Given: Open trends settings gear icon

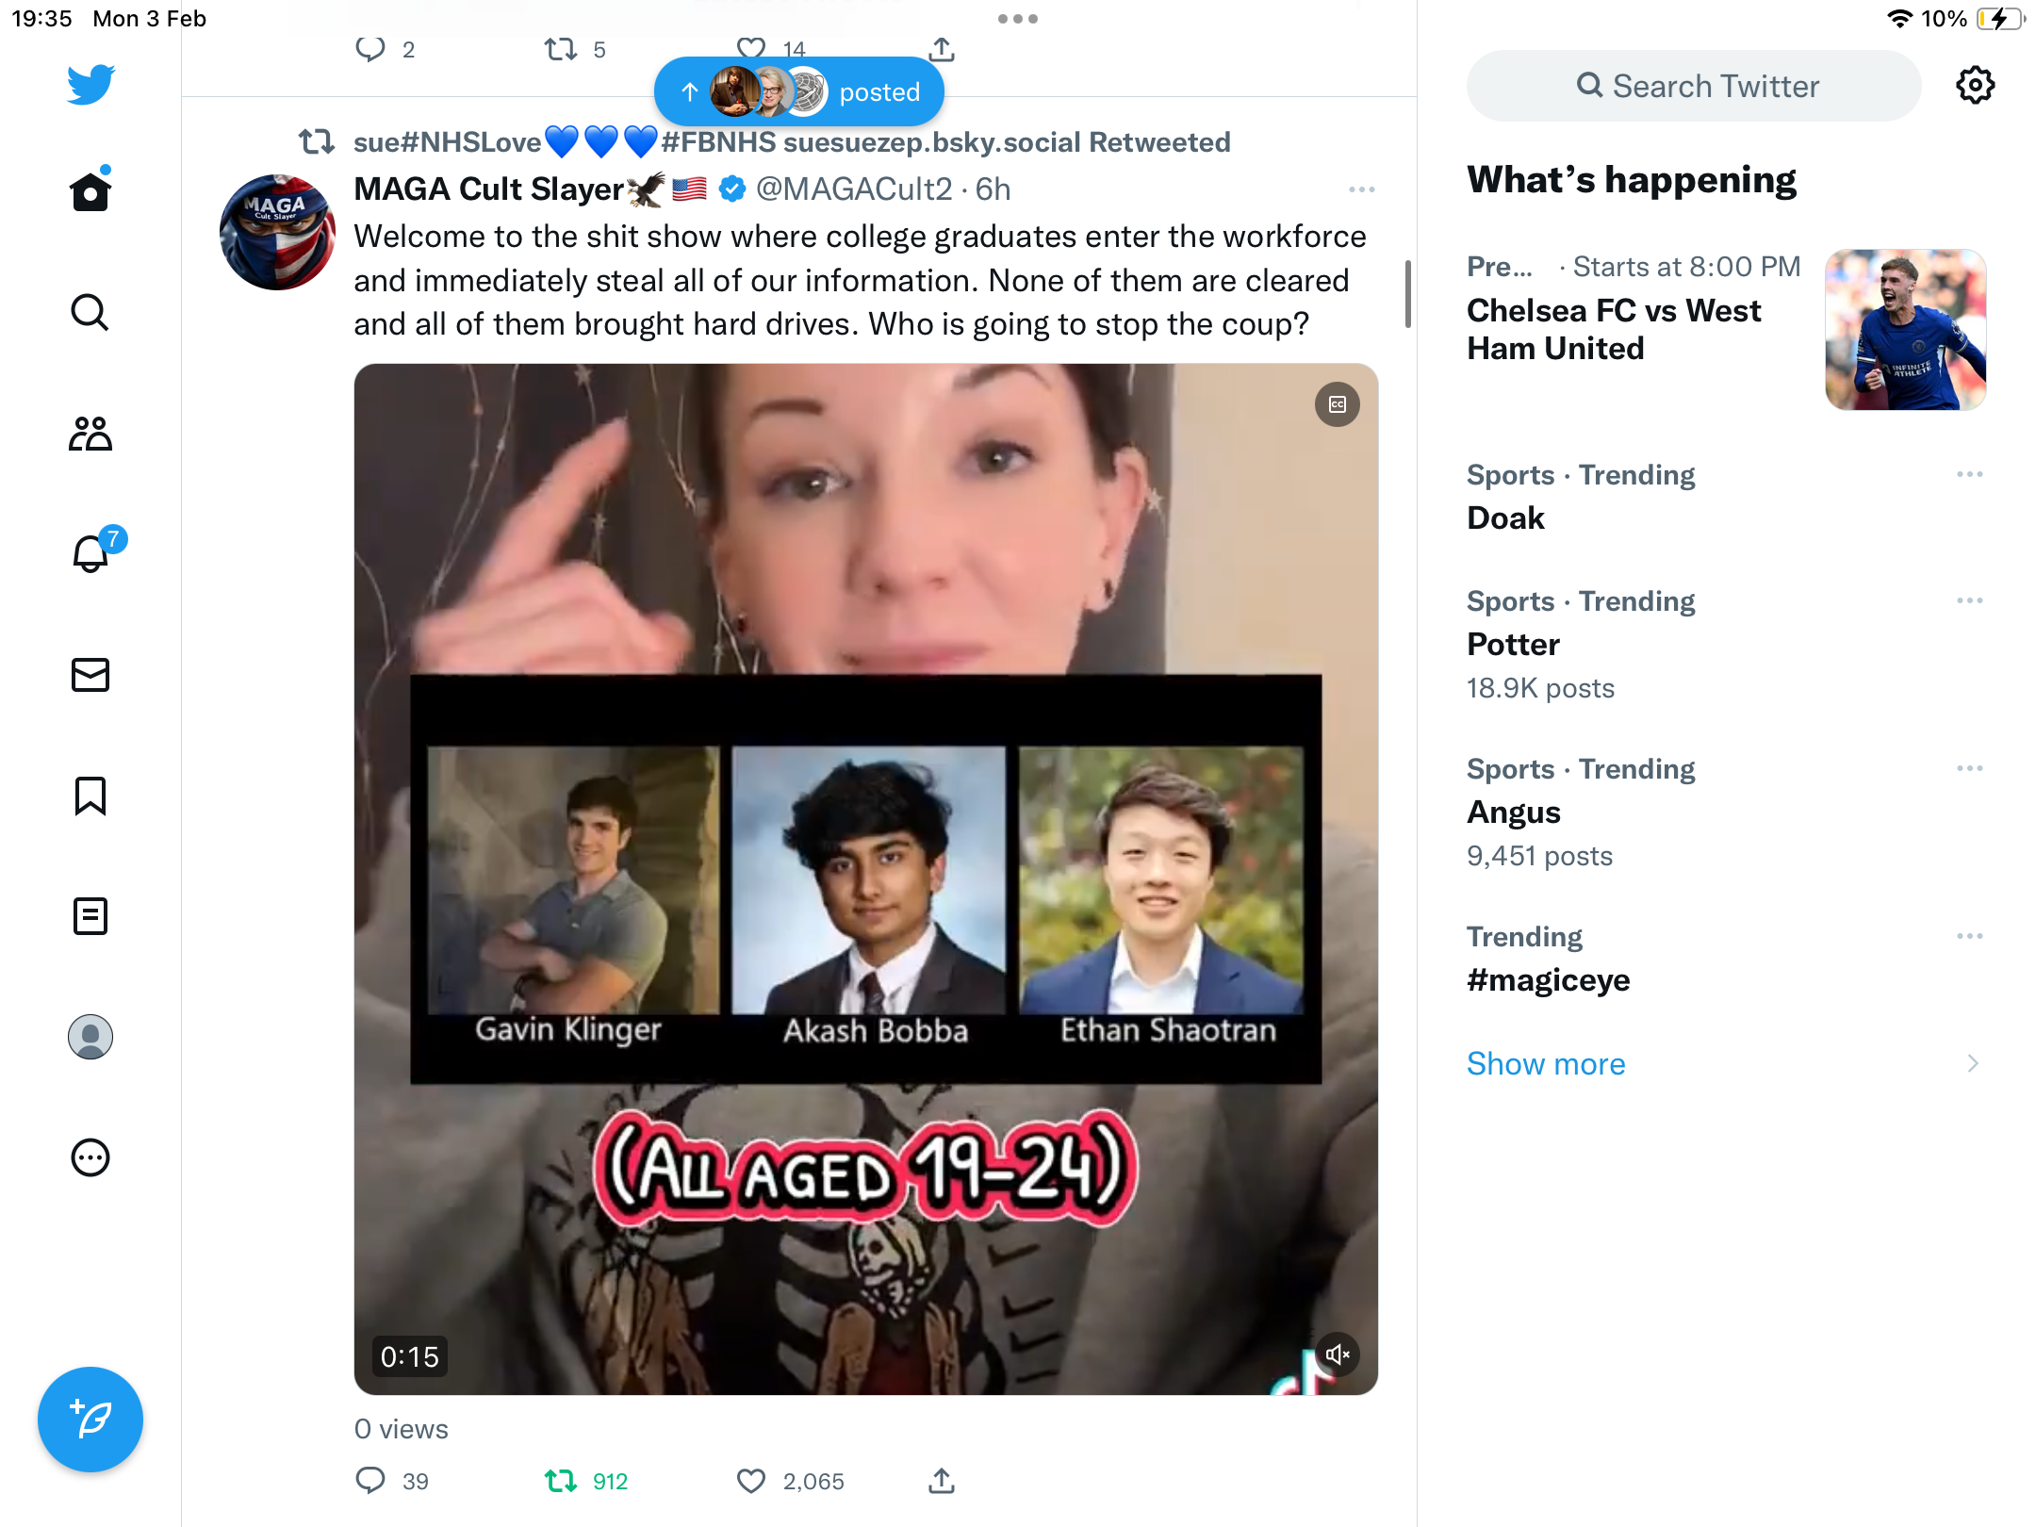Looking at the screenshot, I should tap(1975, 86).
